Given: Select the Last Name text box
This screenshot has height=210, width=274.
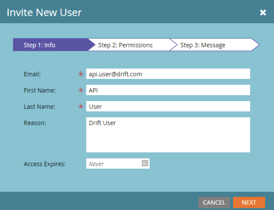Looking at the screenshot, I should 168,106.
